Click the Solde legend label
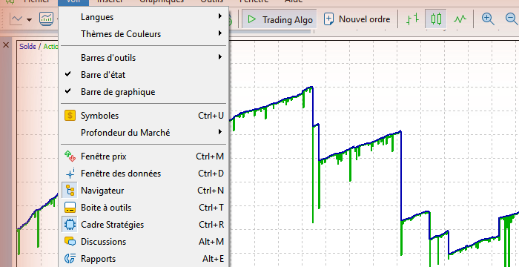 coord(27,47)
